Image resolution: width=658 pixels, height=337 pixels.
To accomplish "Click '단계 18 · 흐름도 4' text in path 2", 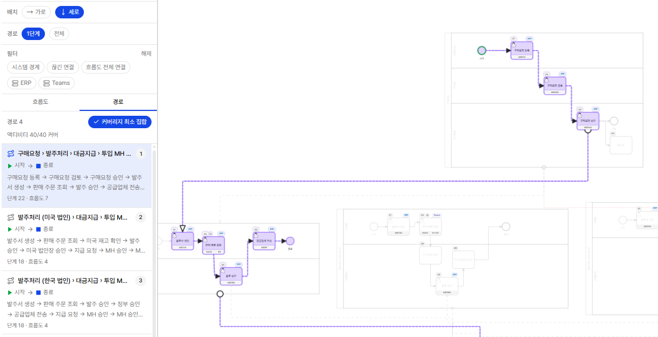I will 28,261.
